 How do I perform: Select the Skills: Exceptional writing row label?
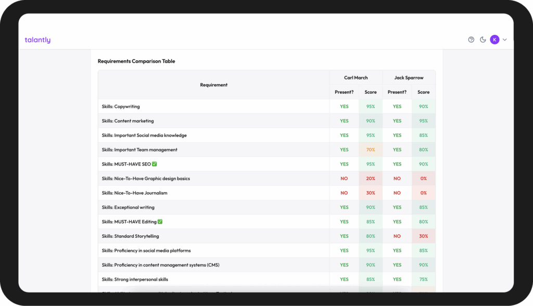tap(128, 208)
